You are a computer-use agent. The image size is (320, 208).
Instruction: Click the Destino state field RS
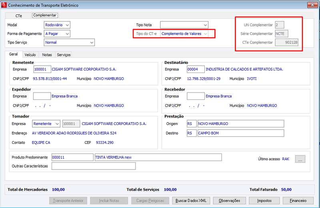tap(192, 133)
